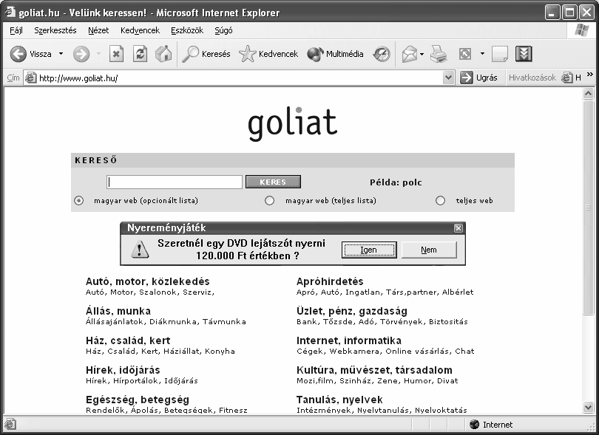Click the Hivatkozások links label

point(532,78)
